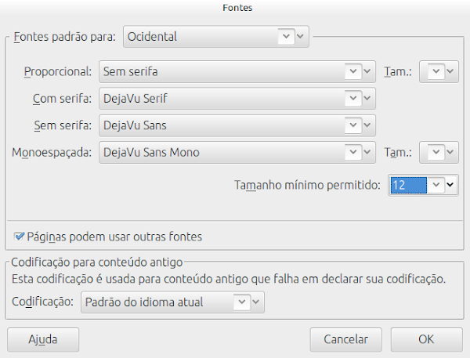Click the chevron icon beside Padrão do idioma atual

[x=255, y=302]
